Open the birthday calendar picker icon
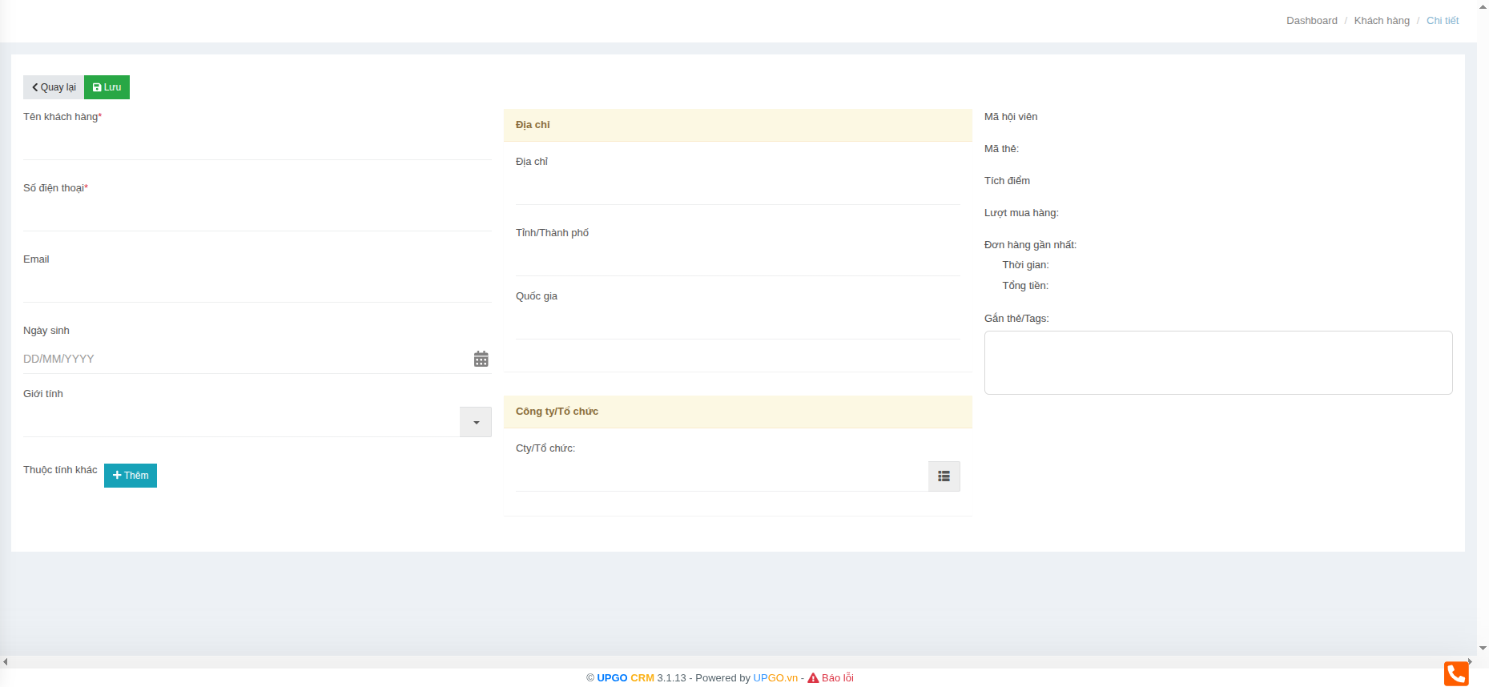Screen dimensions: 1489x687 (x=481, y=359)
